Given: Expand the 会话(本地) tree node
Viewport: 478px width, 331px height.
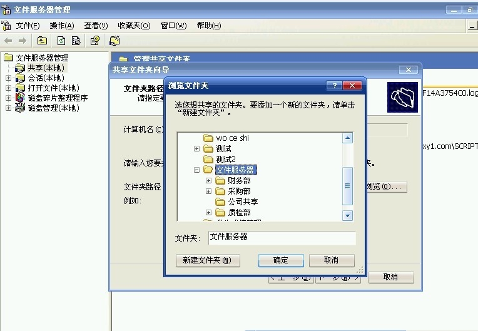Looking at the screenshot, I should tap(8, 78).
